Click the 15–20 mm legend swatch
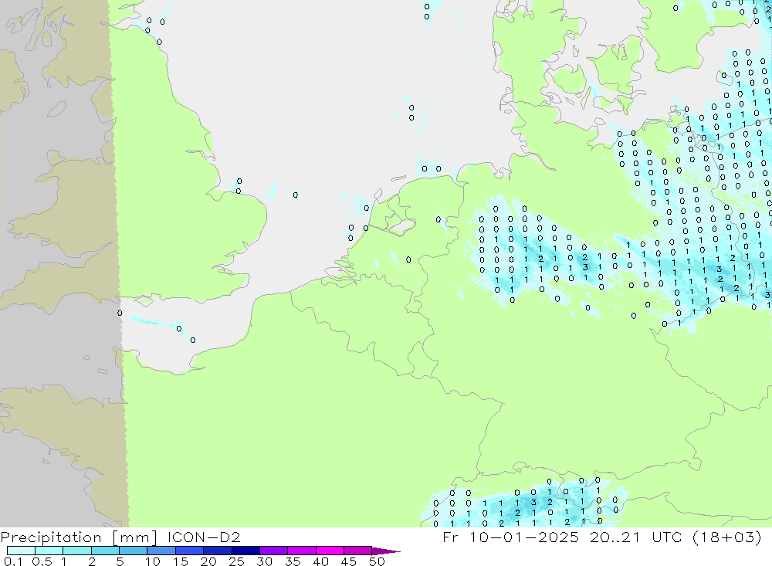This screenshot has height=566, width=772. pos(189,551)
